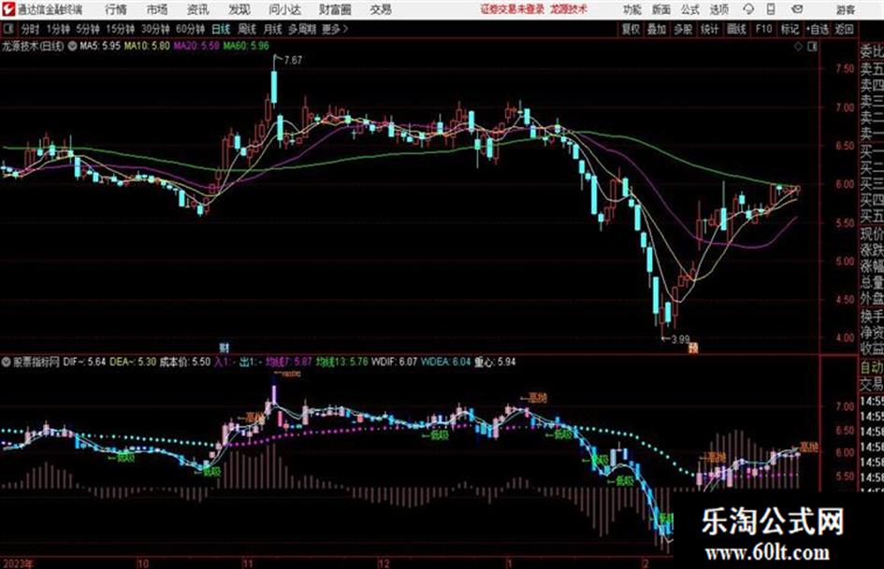Click the 重心: 5.94 indicator value
This screenshot has height=569, width=884.
pyautogui.click(x=494, y=362)
